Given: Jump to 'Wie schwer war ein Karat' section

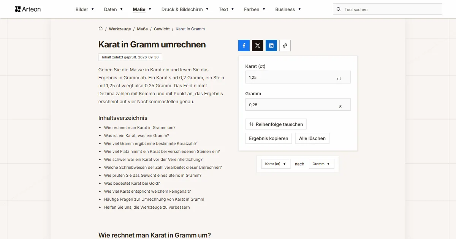Looking at the screenshot, I should click(153, 159).
